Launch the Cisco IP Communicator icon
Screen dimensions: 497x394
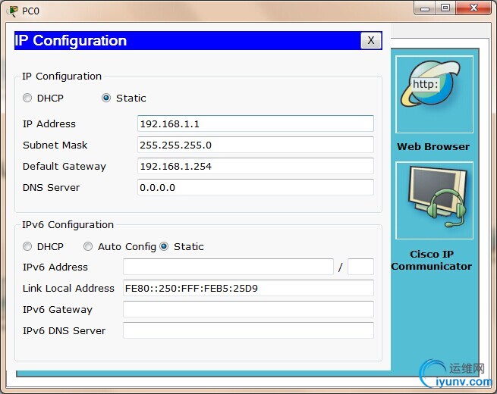tap(434, 200)
